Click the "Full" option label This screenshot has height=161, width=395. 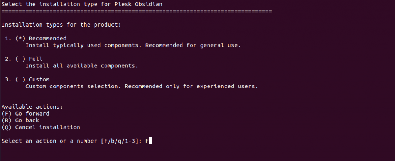point(36,59)
